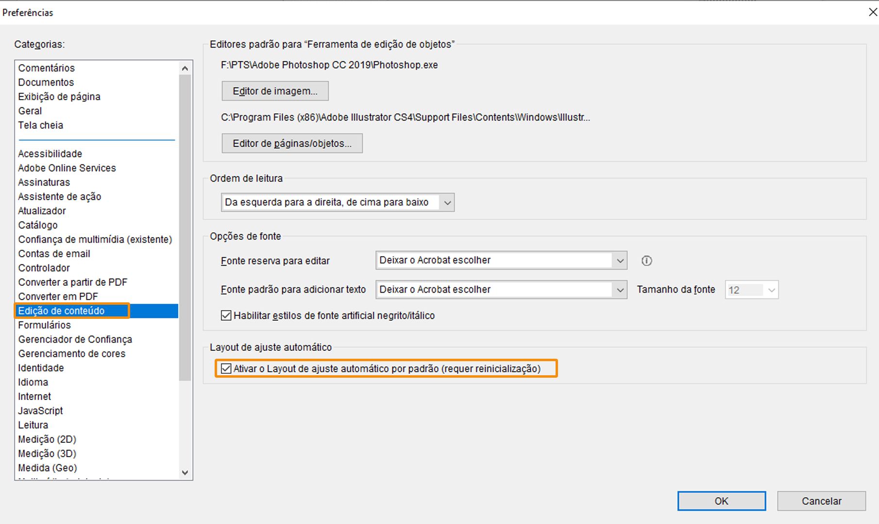
Task: Open the JavaScript preferences category
Action: click(x=40, y=410)
